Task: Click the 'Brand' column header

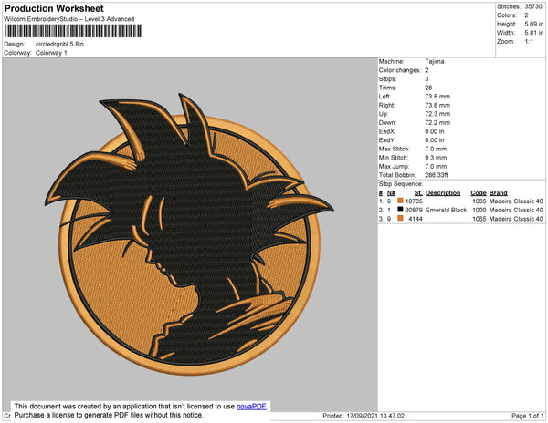Action: pos(498,193)
